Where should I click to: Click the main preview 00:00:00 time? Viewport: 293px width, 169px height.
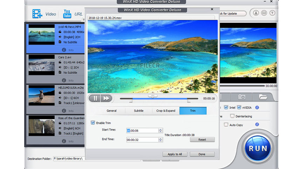pyautogui.click(x=271, y=86)
